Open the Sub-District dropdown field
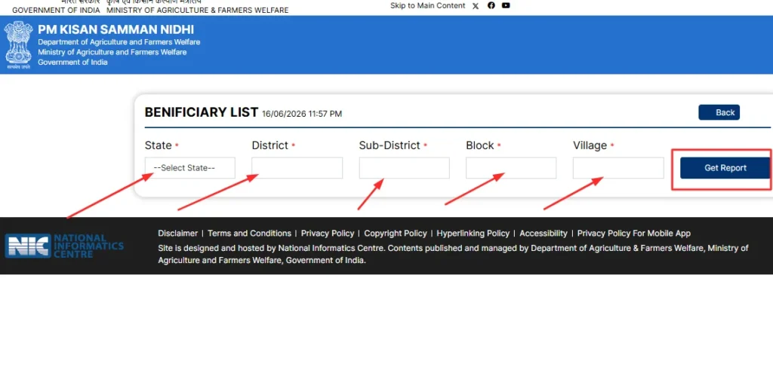 click(405, 168)
